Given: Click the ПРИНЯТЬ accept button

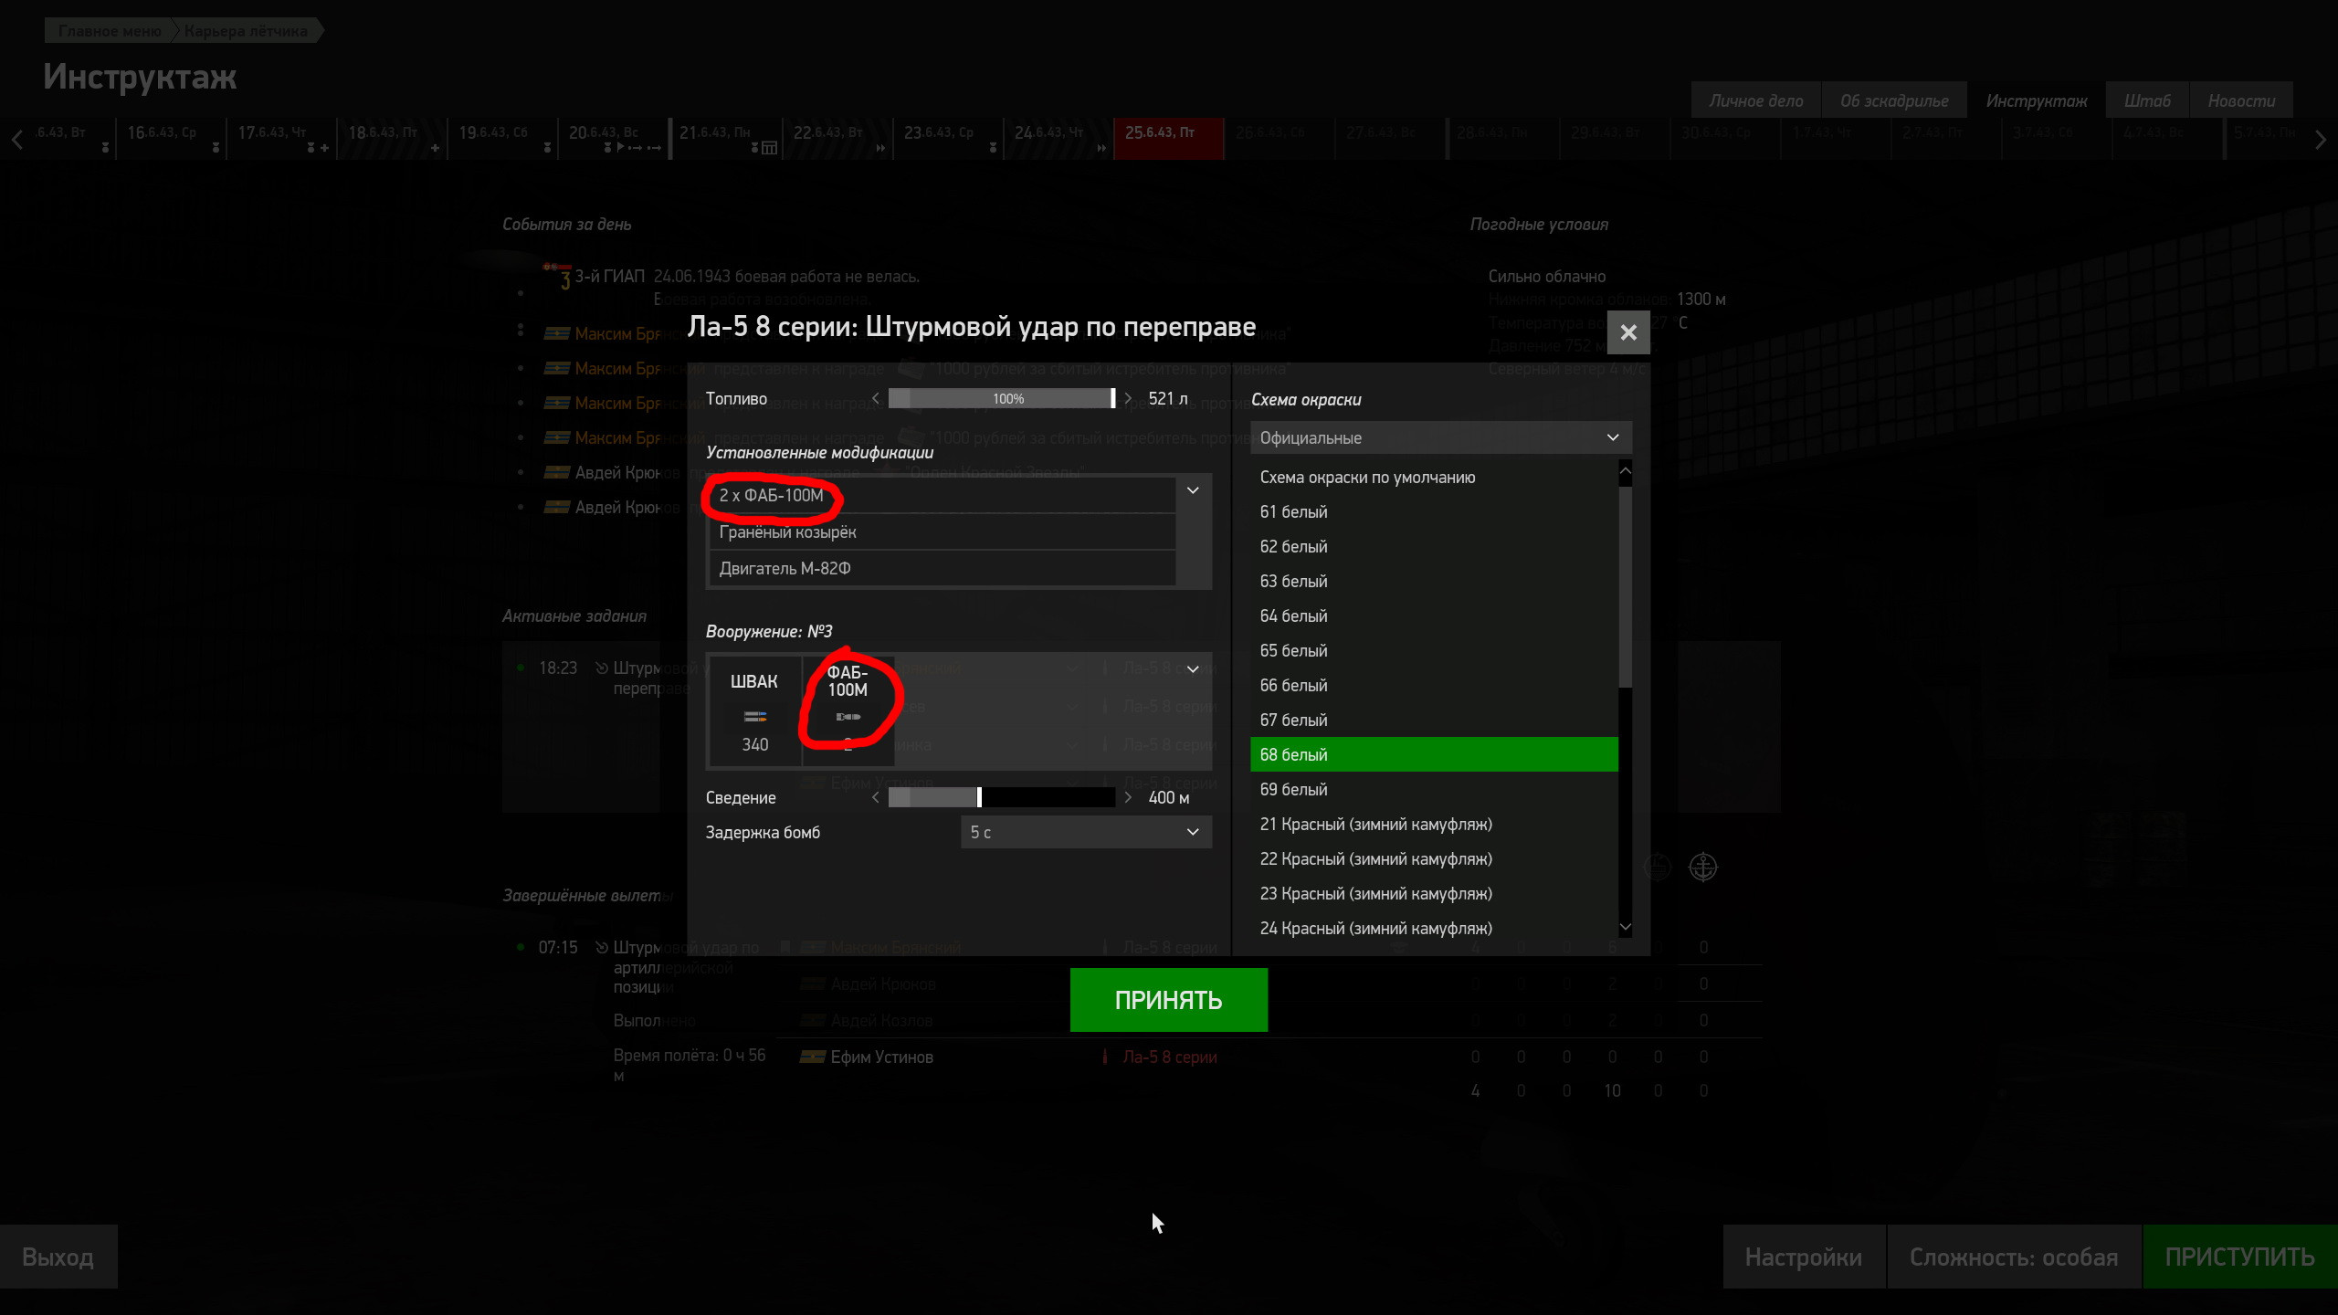Looking at the screenshot, I should [1168, 1000].
